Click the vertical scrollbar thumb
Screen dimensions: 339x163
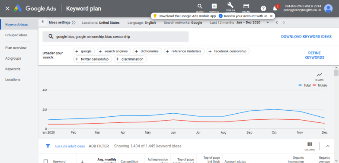[x=336, y=73]
